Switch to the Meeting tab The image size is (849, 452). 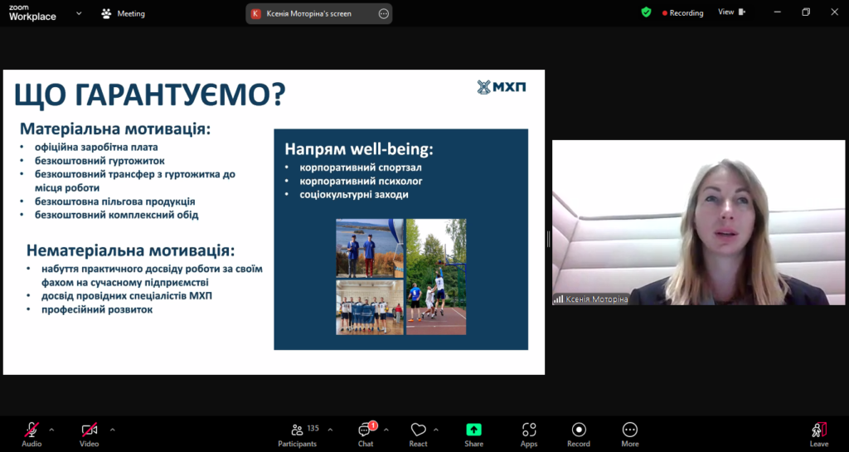123,13
